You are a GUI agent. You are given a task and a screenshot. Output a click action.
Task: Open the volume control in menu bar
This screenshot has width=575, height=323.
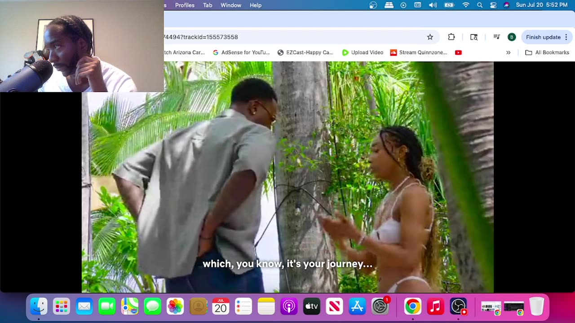point(433,5)
